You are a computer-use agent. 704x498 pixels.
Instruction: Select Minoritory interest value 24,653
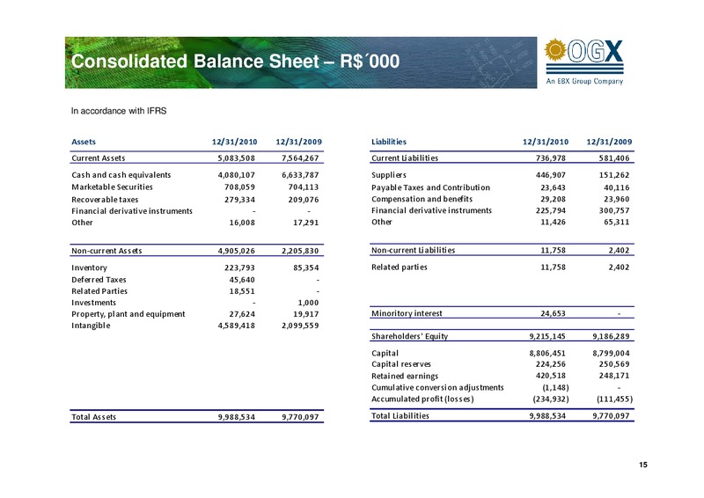tap(553, 313)
